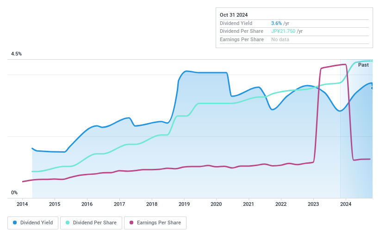Click the blue dot in Dividend Yield legend
This screenshot has width=380, height=235.
pos(15,223)
